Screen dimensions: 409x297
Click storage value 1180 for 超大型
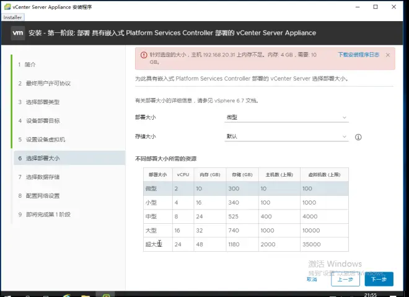(x=234, y=244)
